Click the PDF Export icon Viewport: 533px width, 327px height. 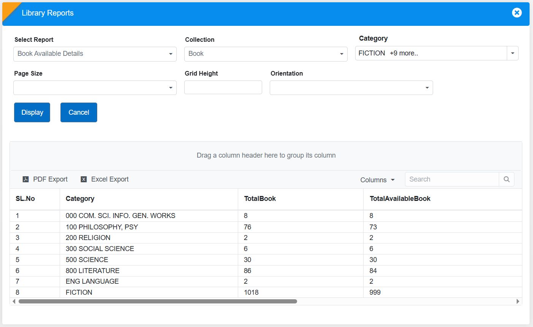[26, 179]
